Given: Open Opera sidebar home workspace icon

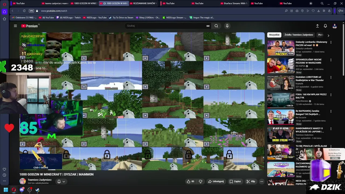Looking at the screenshot, I should (4, 12).
